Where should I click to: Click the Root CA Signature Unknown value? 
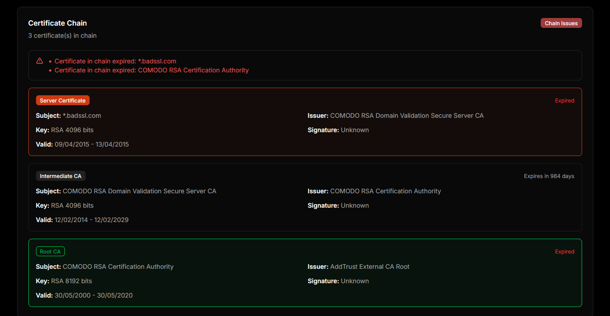point(355,281)
